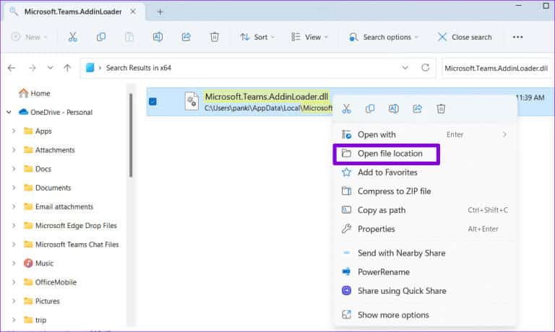This screenshot has height=332, width=555.
Task: Click the Paste icon in the top toolbar
Action: (129, 37)
